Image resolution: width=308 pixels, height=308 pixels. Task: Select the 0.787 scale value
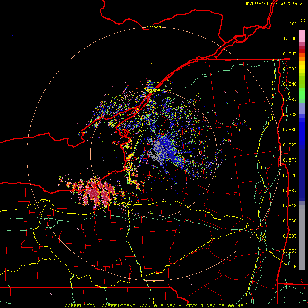coord(290,99)
